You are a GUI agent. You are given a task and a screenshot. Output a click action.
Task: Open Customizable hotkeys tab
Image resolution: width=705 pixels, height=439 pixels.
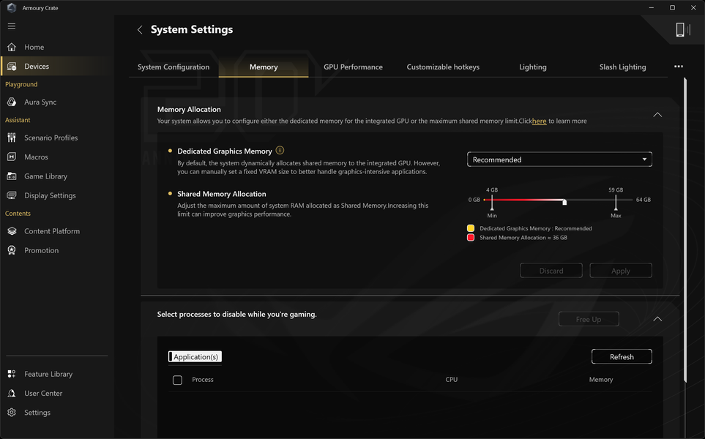click(443, 67)
